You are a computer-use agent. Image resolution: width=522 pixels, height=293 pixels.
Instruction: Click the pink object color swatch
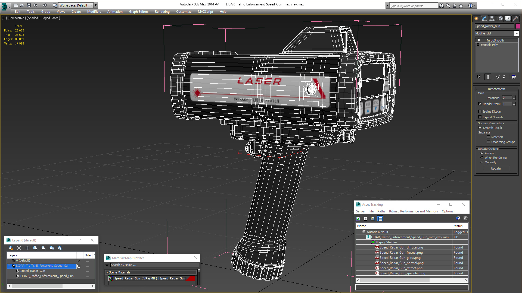click(518, 26)
